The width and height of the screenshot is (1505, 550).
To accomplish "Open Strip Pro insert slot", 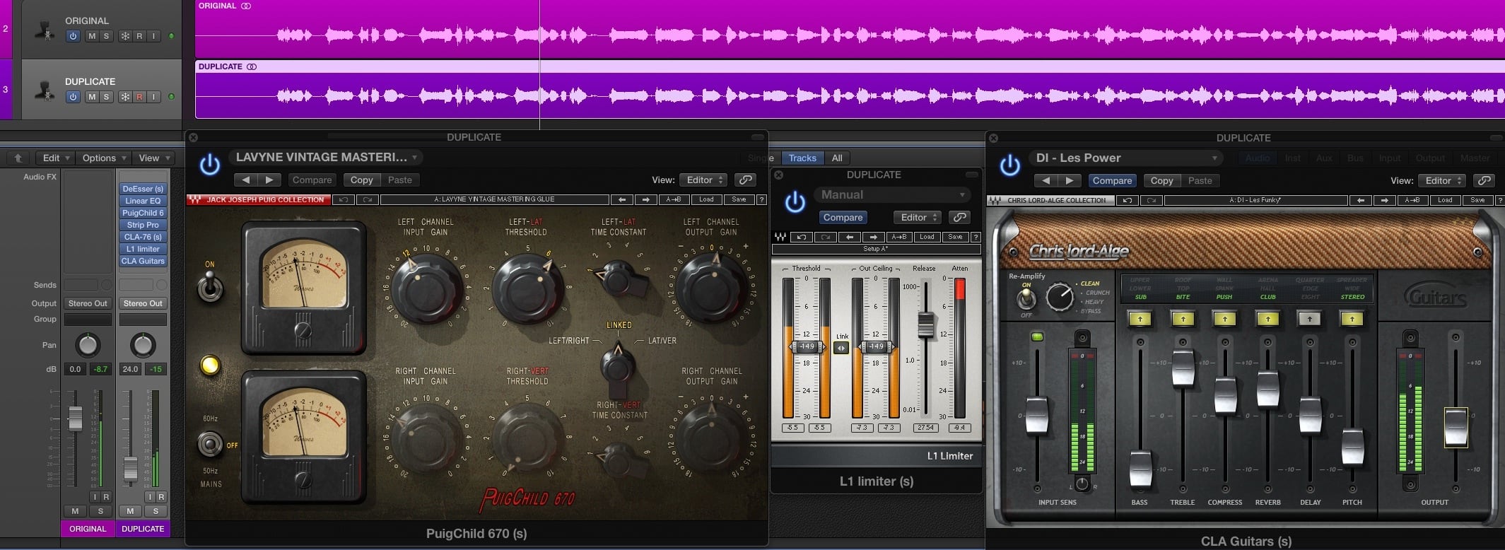I will pyautogui.click(x=143, y=225).
